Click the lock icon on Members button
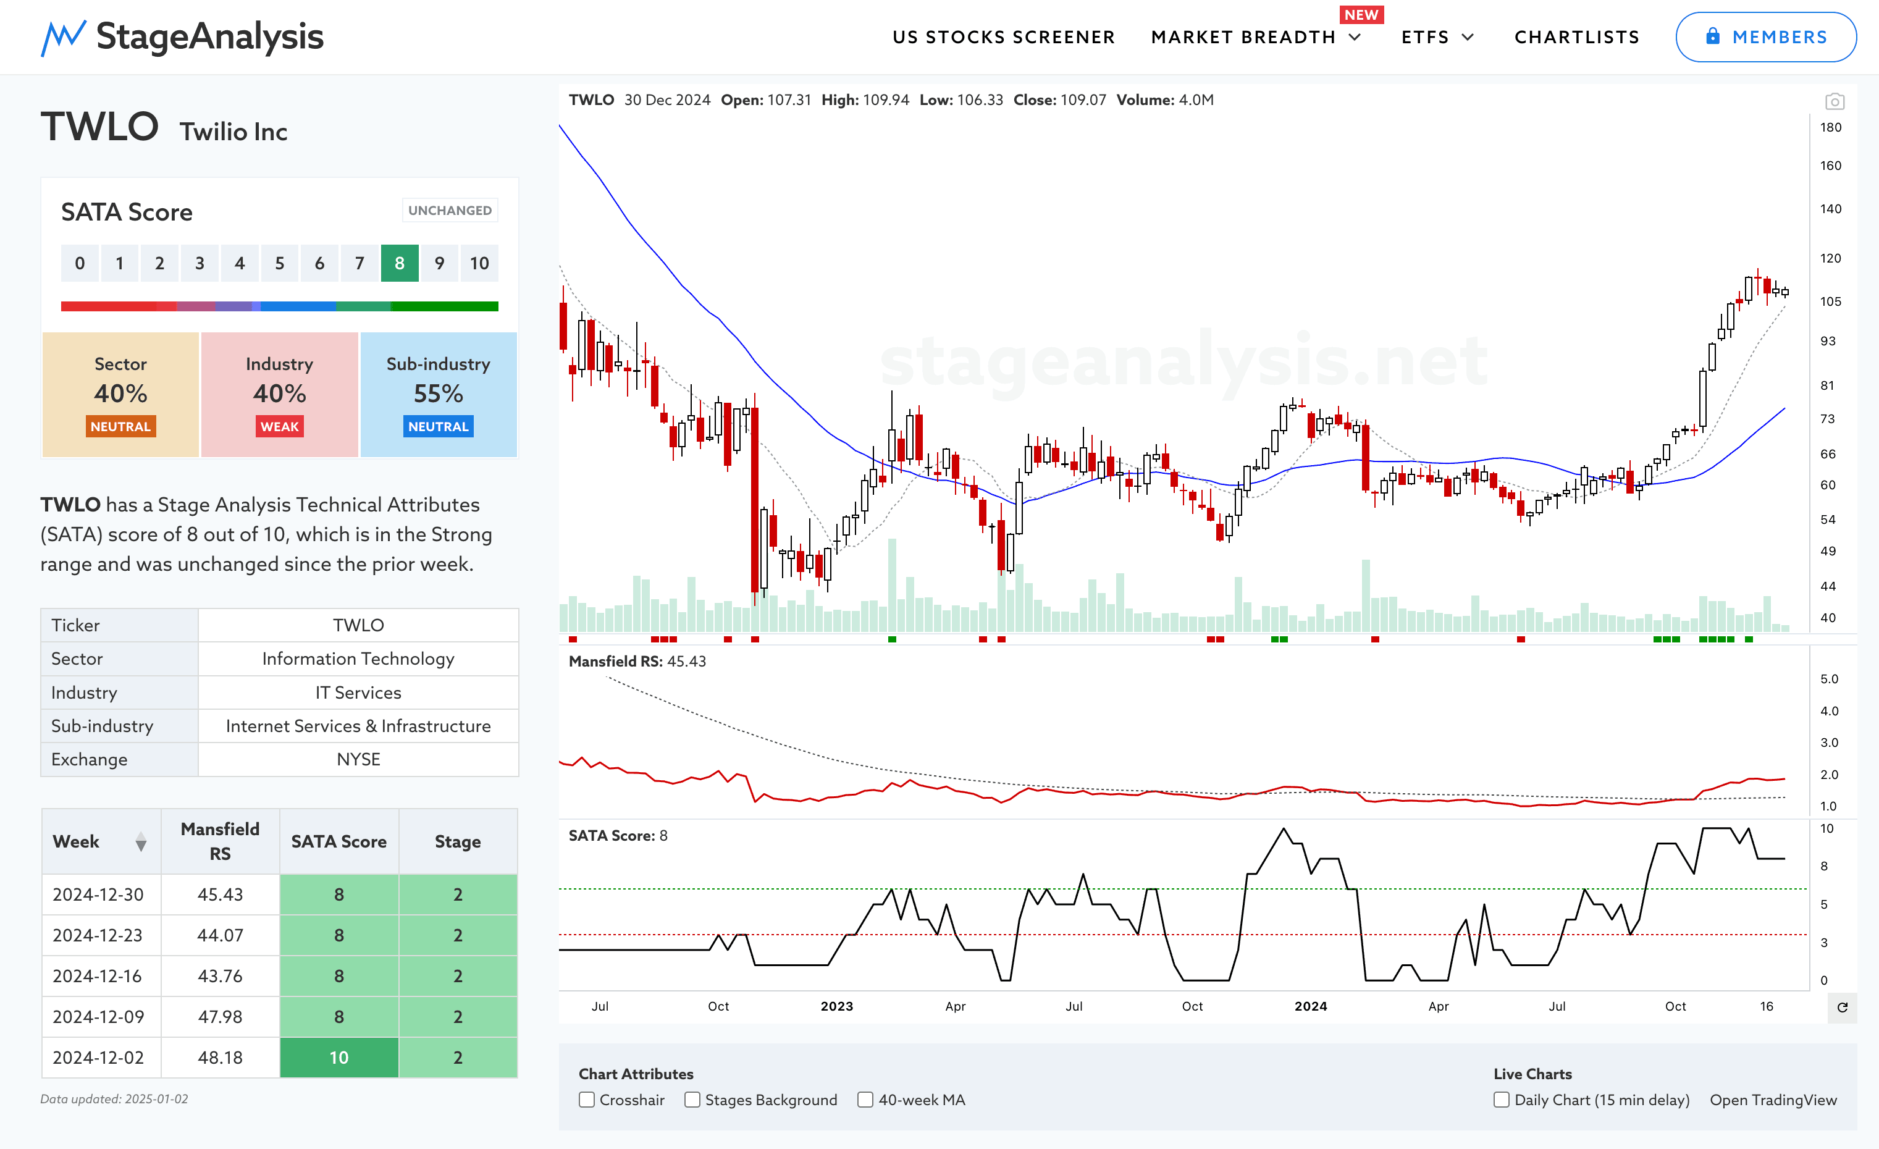This screenshot has width=1879, height=1149. pyautogui.click(x=1712, y=36)
